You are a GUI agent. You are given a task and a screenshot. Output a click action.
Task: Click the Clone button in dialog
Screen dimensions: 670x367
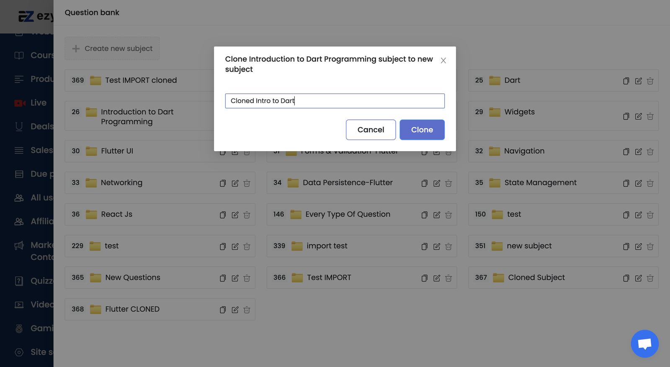[422, 130]
